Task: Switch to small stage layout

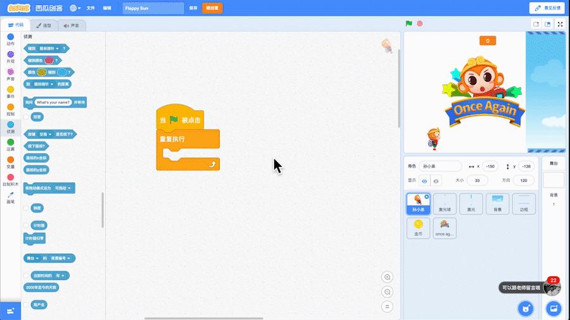Action: pyautogui.click(x=536, y=24)
